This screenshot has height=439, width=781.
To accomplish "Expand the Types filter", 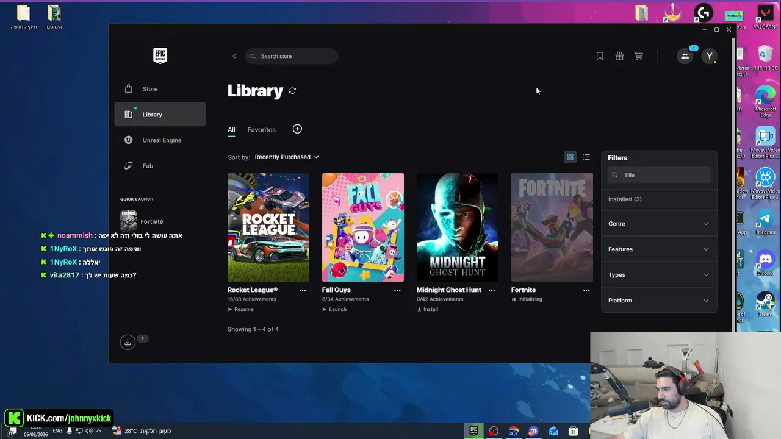I will tap(659, 275).
